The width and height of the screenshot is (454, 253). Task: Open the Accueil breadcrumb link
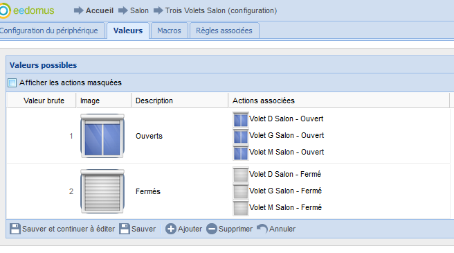100,10
